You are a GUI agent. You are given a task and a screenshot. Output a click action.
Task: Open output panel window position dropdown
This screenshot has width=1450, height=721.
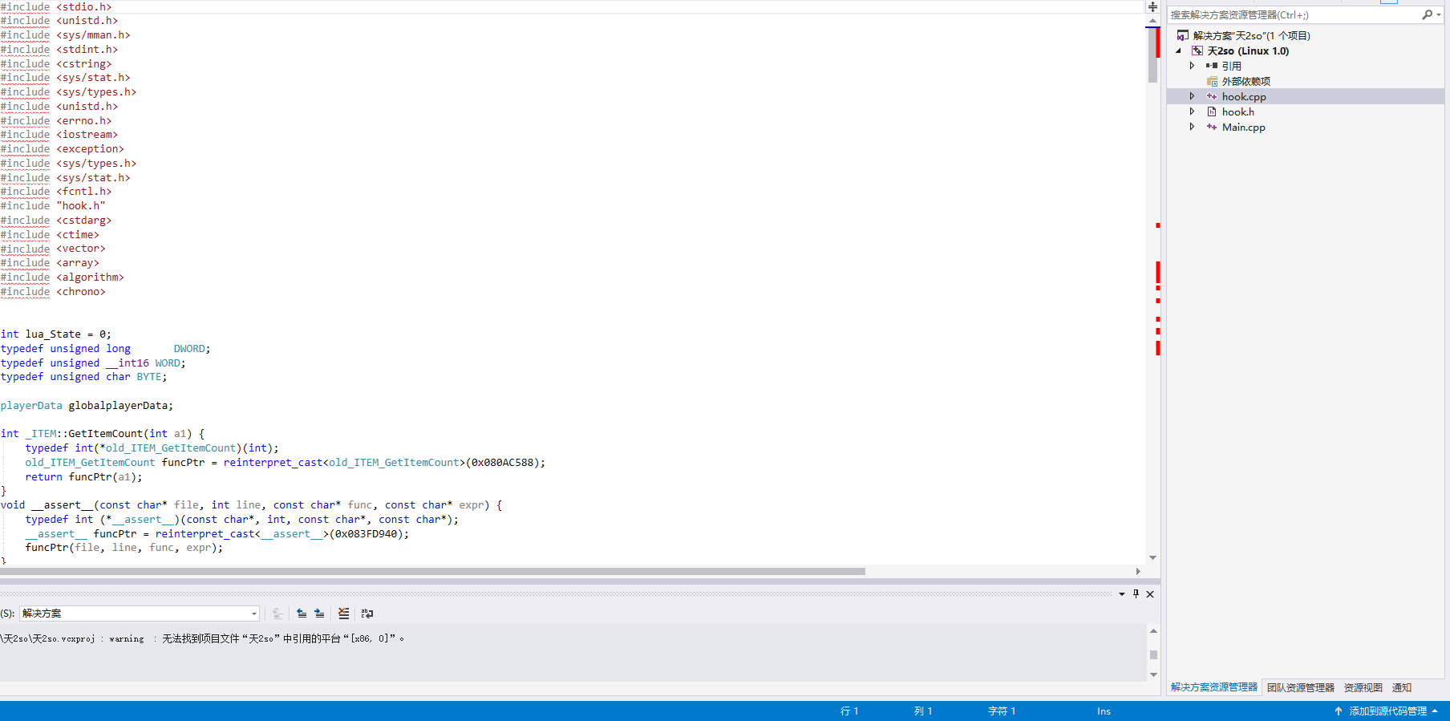coord(1122,594)
